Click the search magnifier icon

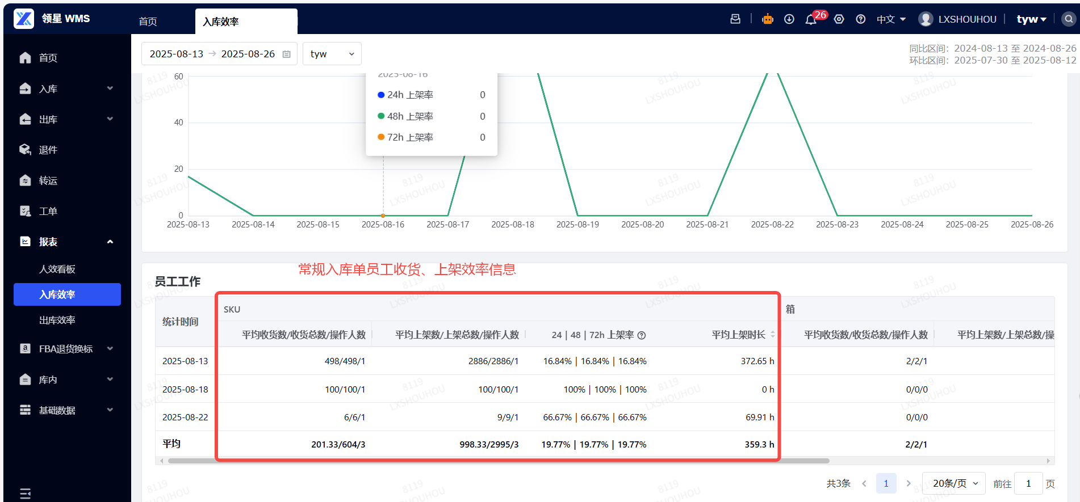(x=1069, y=19)
